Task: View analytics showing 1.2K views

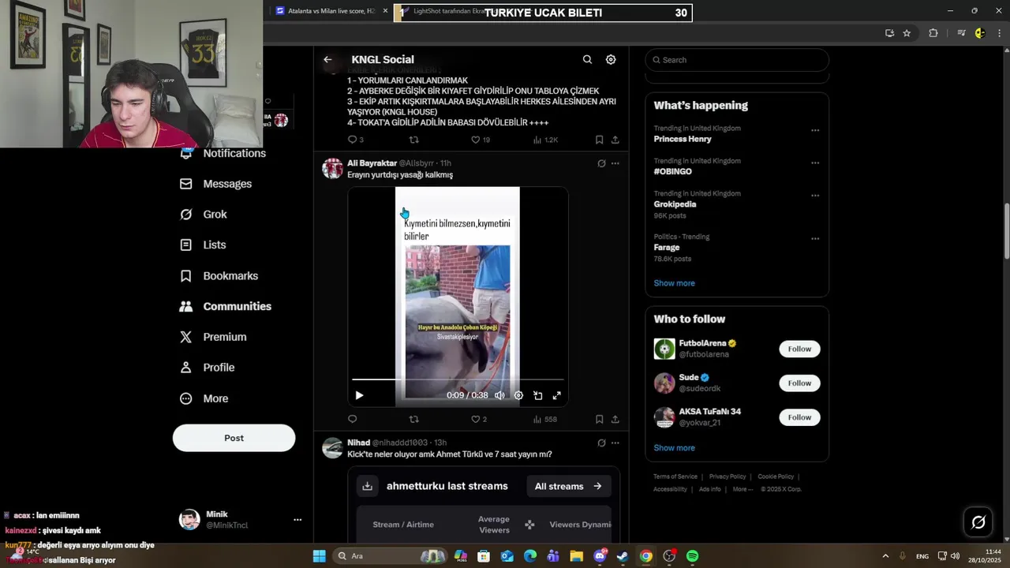Action: coord(545,140)
